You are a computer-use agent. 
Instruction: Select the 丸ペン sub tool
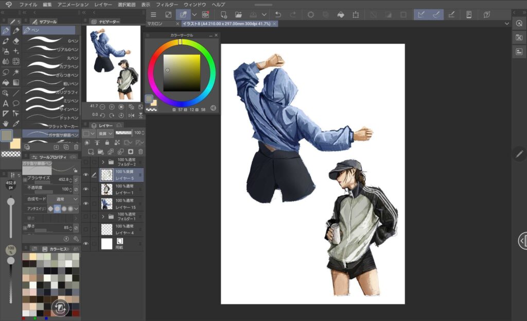pyautogui.click(x=51, y=58)
